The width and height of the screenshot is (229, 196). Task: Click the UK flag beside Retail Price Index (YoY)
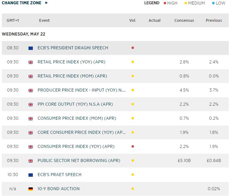[x=31, y=62]
